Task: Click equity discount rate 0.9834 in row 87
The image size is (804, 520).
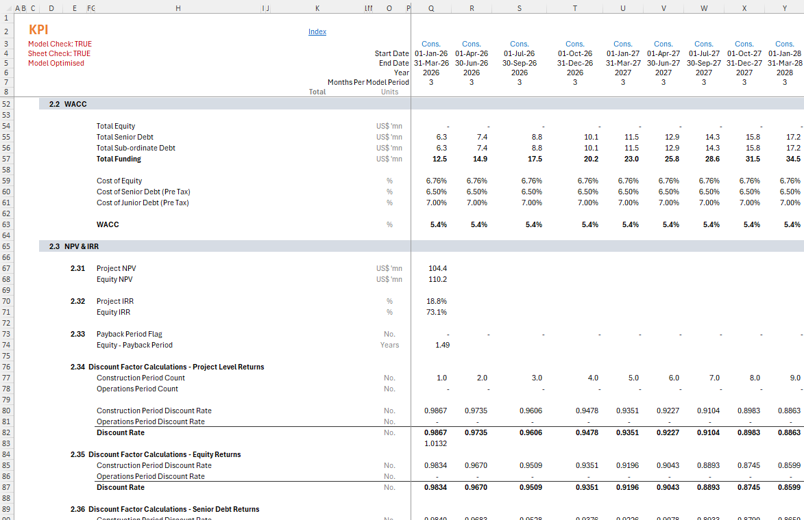Action: point(435,488)
